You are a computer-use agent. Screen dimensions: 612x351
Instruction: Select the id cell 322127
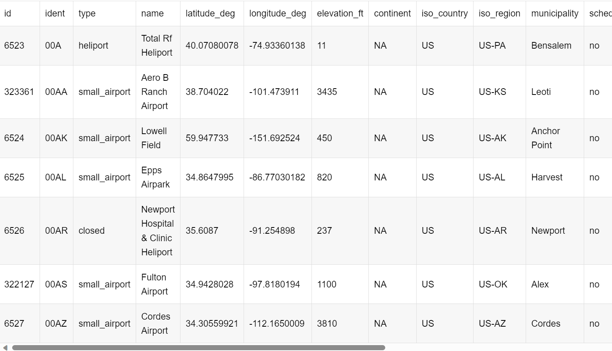pos(19,284)
